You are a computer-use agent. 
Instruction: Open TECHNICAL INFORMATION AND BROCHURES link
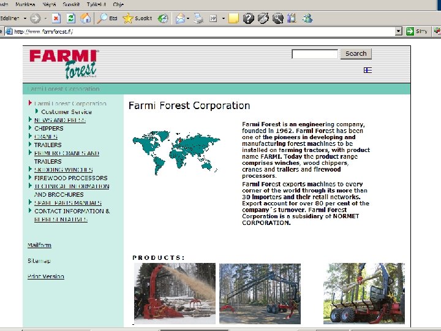[72, 190]
